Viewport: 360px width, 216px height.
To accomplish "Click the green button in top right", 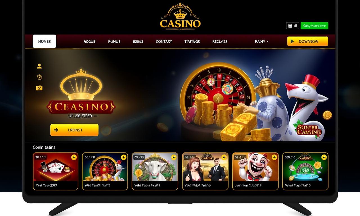I will click(x=314, y=26).
